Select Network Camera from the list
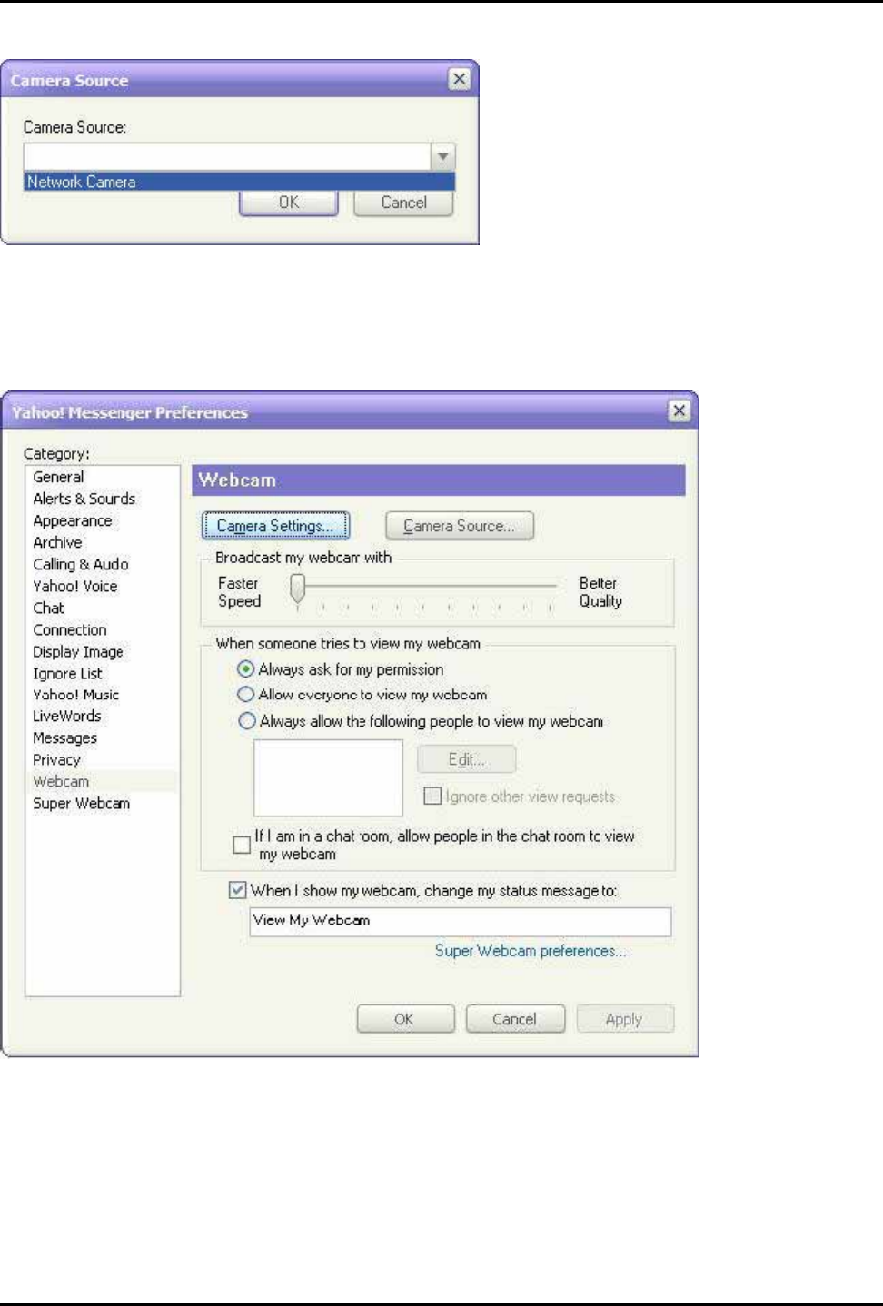This screenshot has height=1306, width=883. [239, 182]
